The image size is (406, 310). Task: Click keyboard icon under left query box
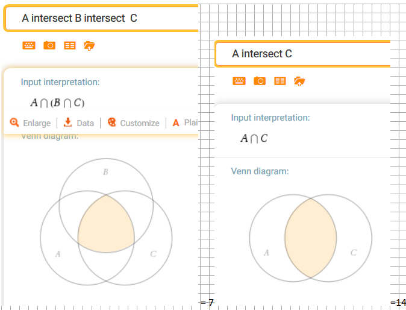coord(29,45)
